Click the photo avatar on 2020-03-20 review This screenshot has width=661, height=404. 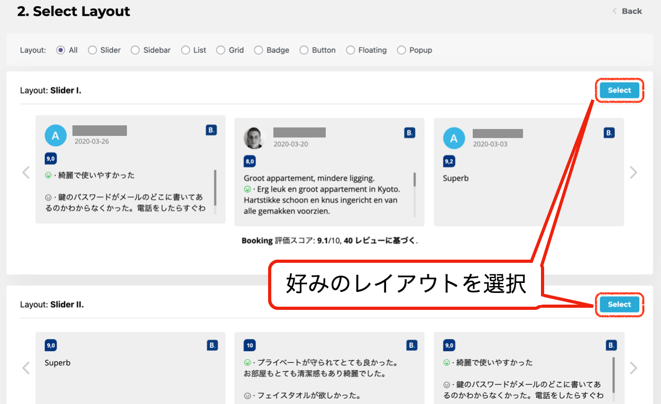(x=254, y=138)
